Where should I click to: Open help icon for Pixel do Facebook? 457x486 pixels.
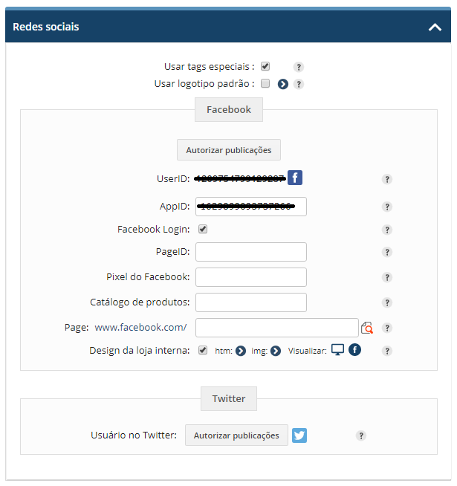pos(387,277)
